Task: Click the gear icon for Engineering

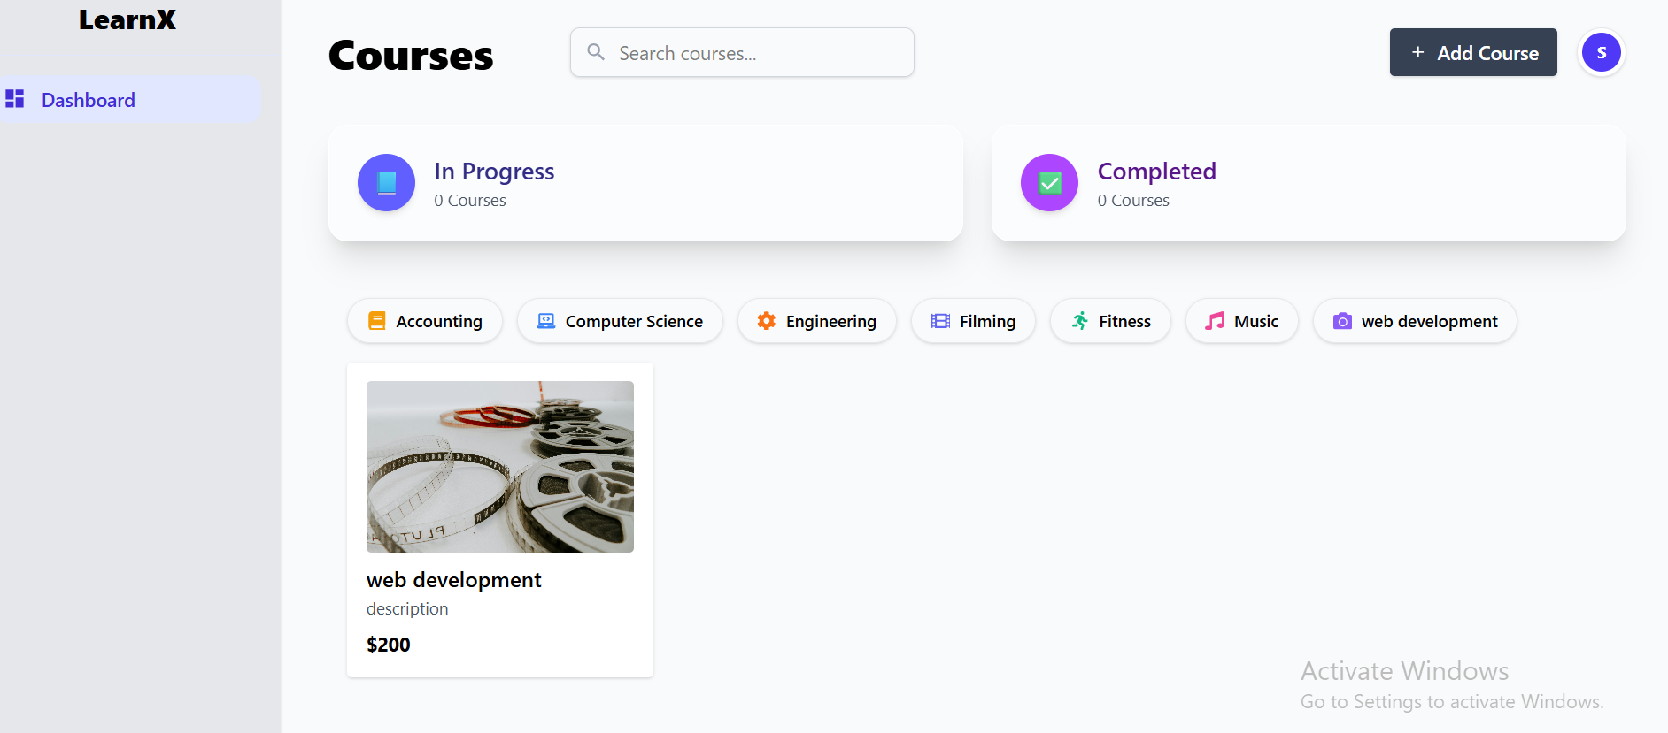Action: pos(767,321)
